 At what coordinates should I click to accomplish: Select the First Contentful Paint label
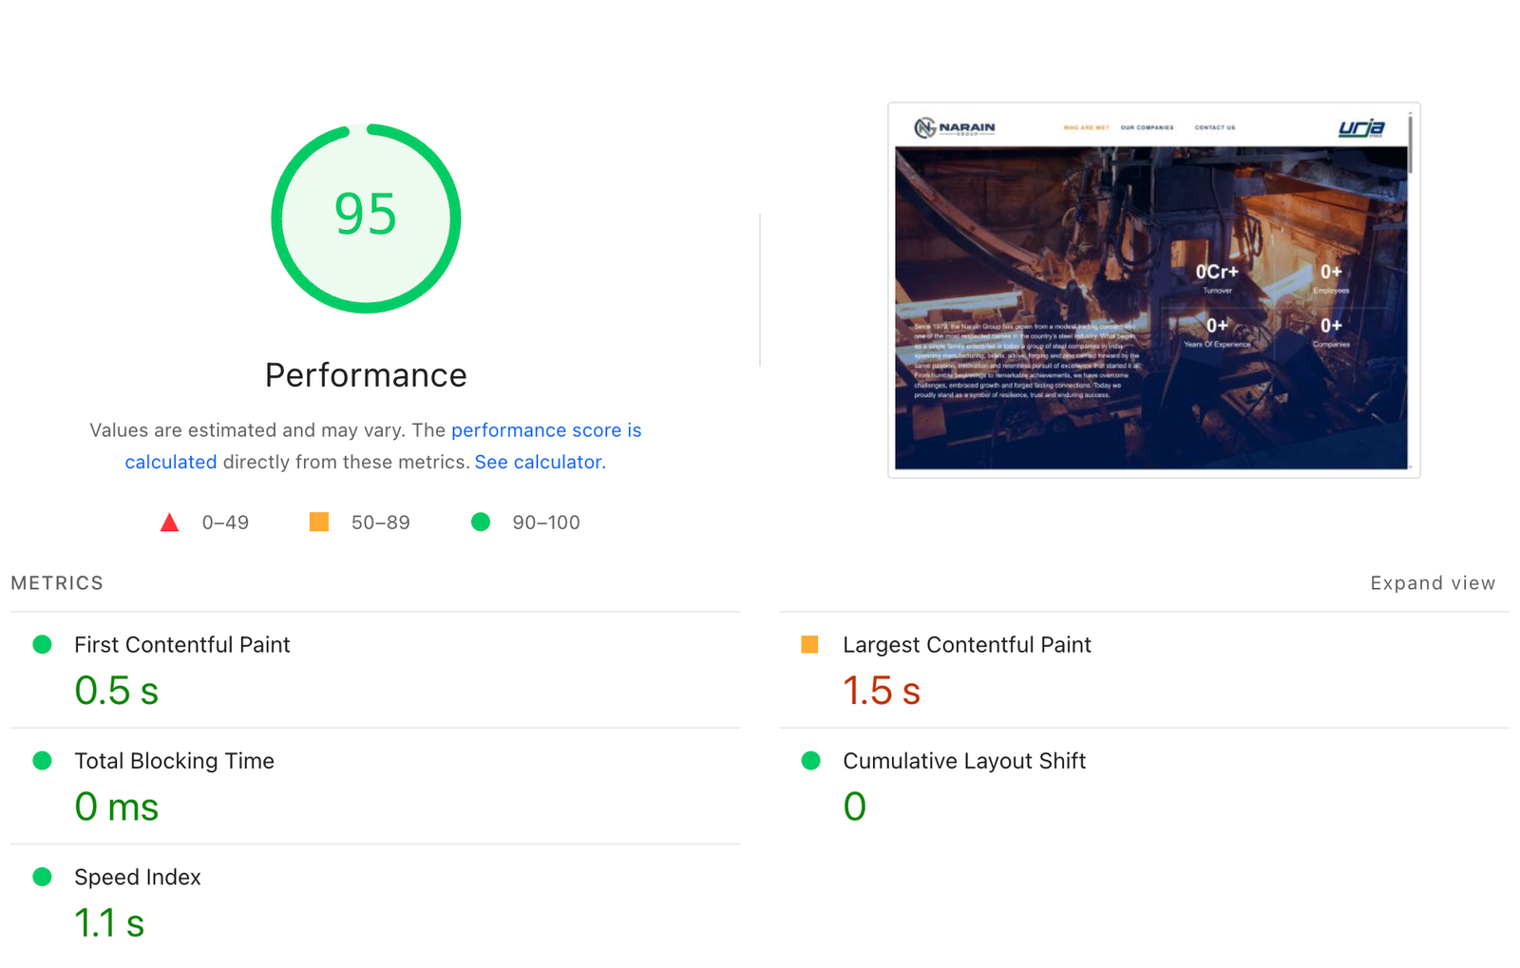(x=181, y=645)
